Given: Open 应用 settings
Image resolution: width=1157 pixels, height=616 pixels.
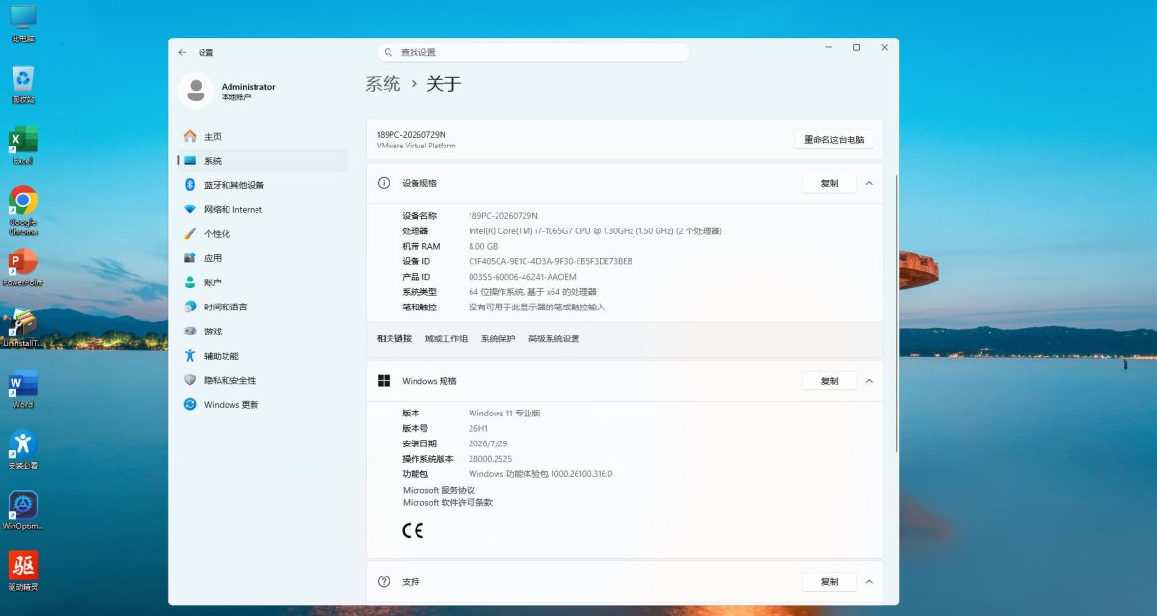Looking at the screenshot, I should [263, 258].
